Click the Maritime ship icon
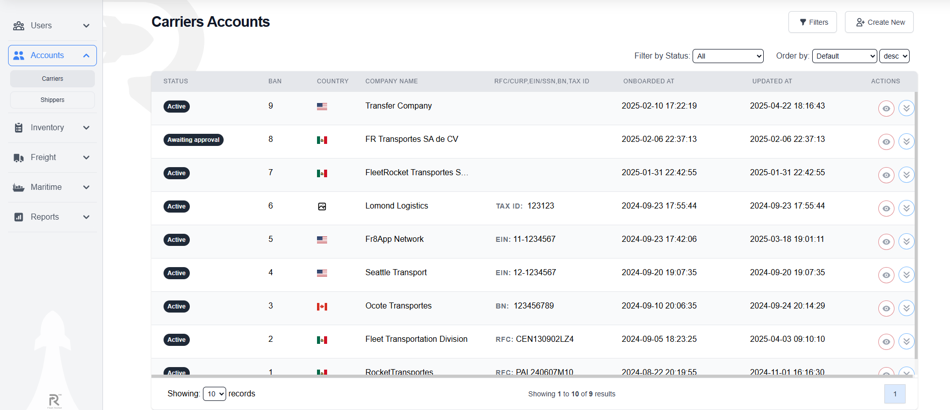The image size is (950, 410). tap(19, 187)
